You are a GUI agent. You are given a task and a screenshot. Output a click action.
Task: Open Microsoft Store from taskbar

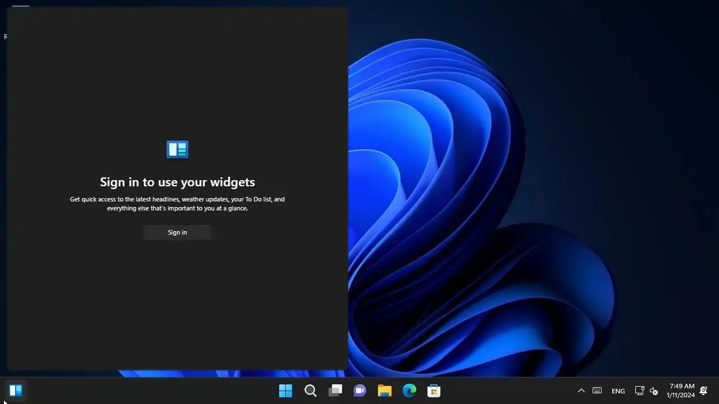click(434, 391)
